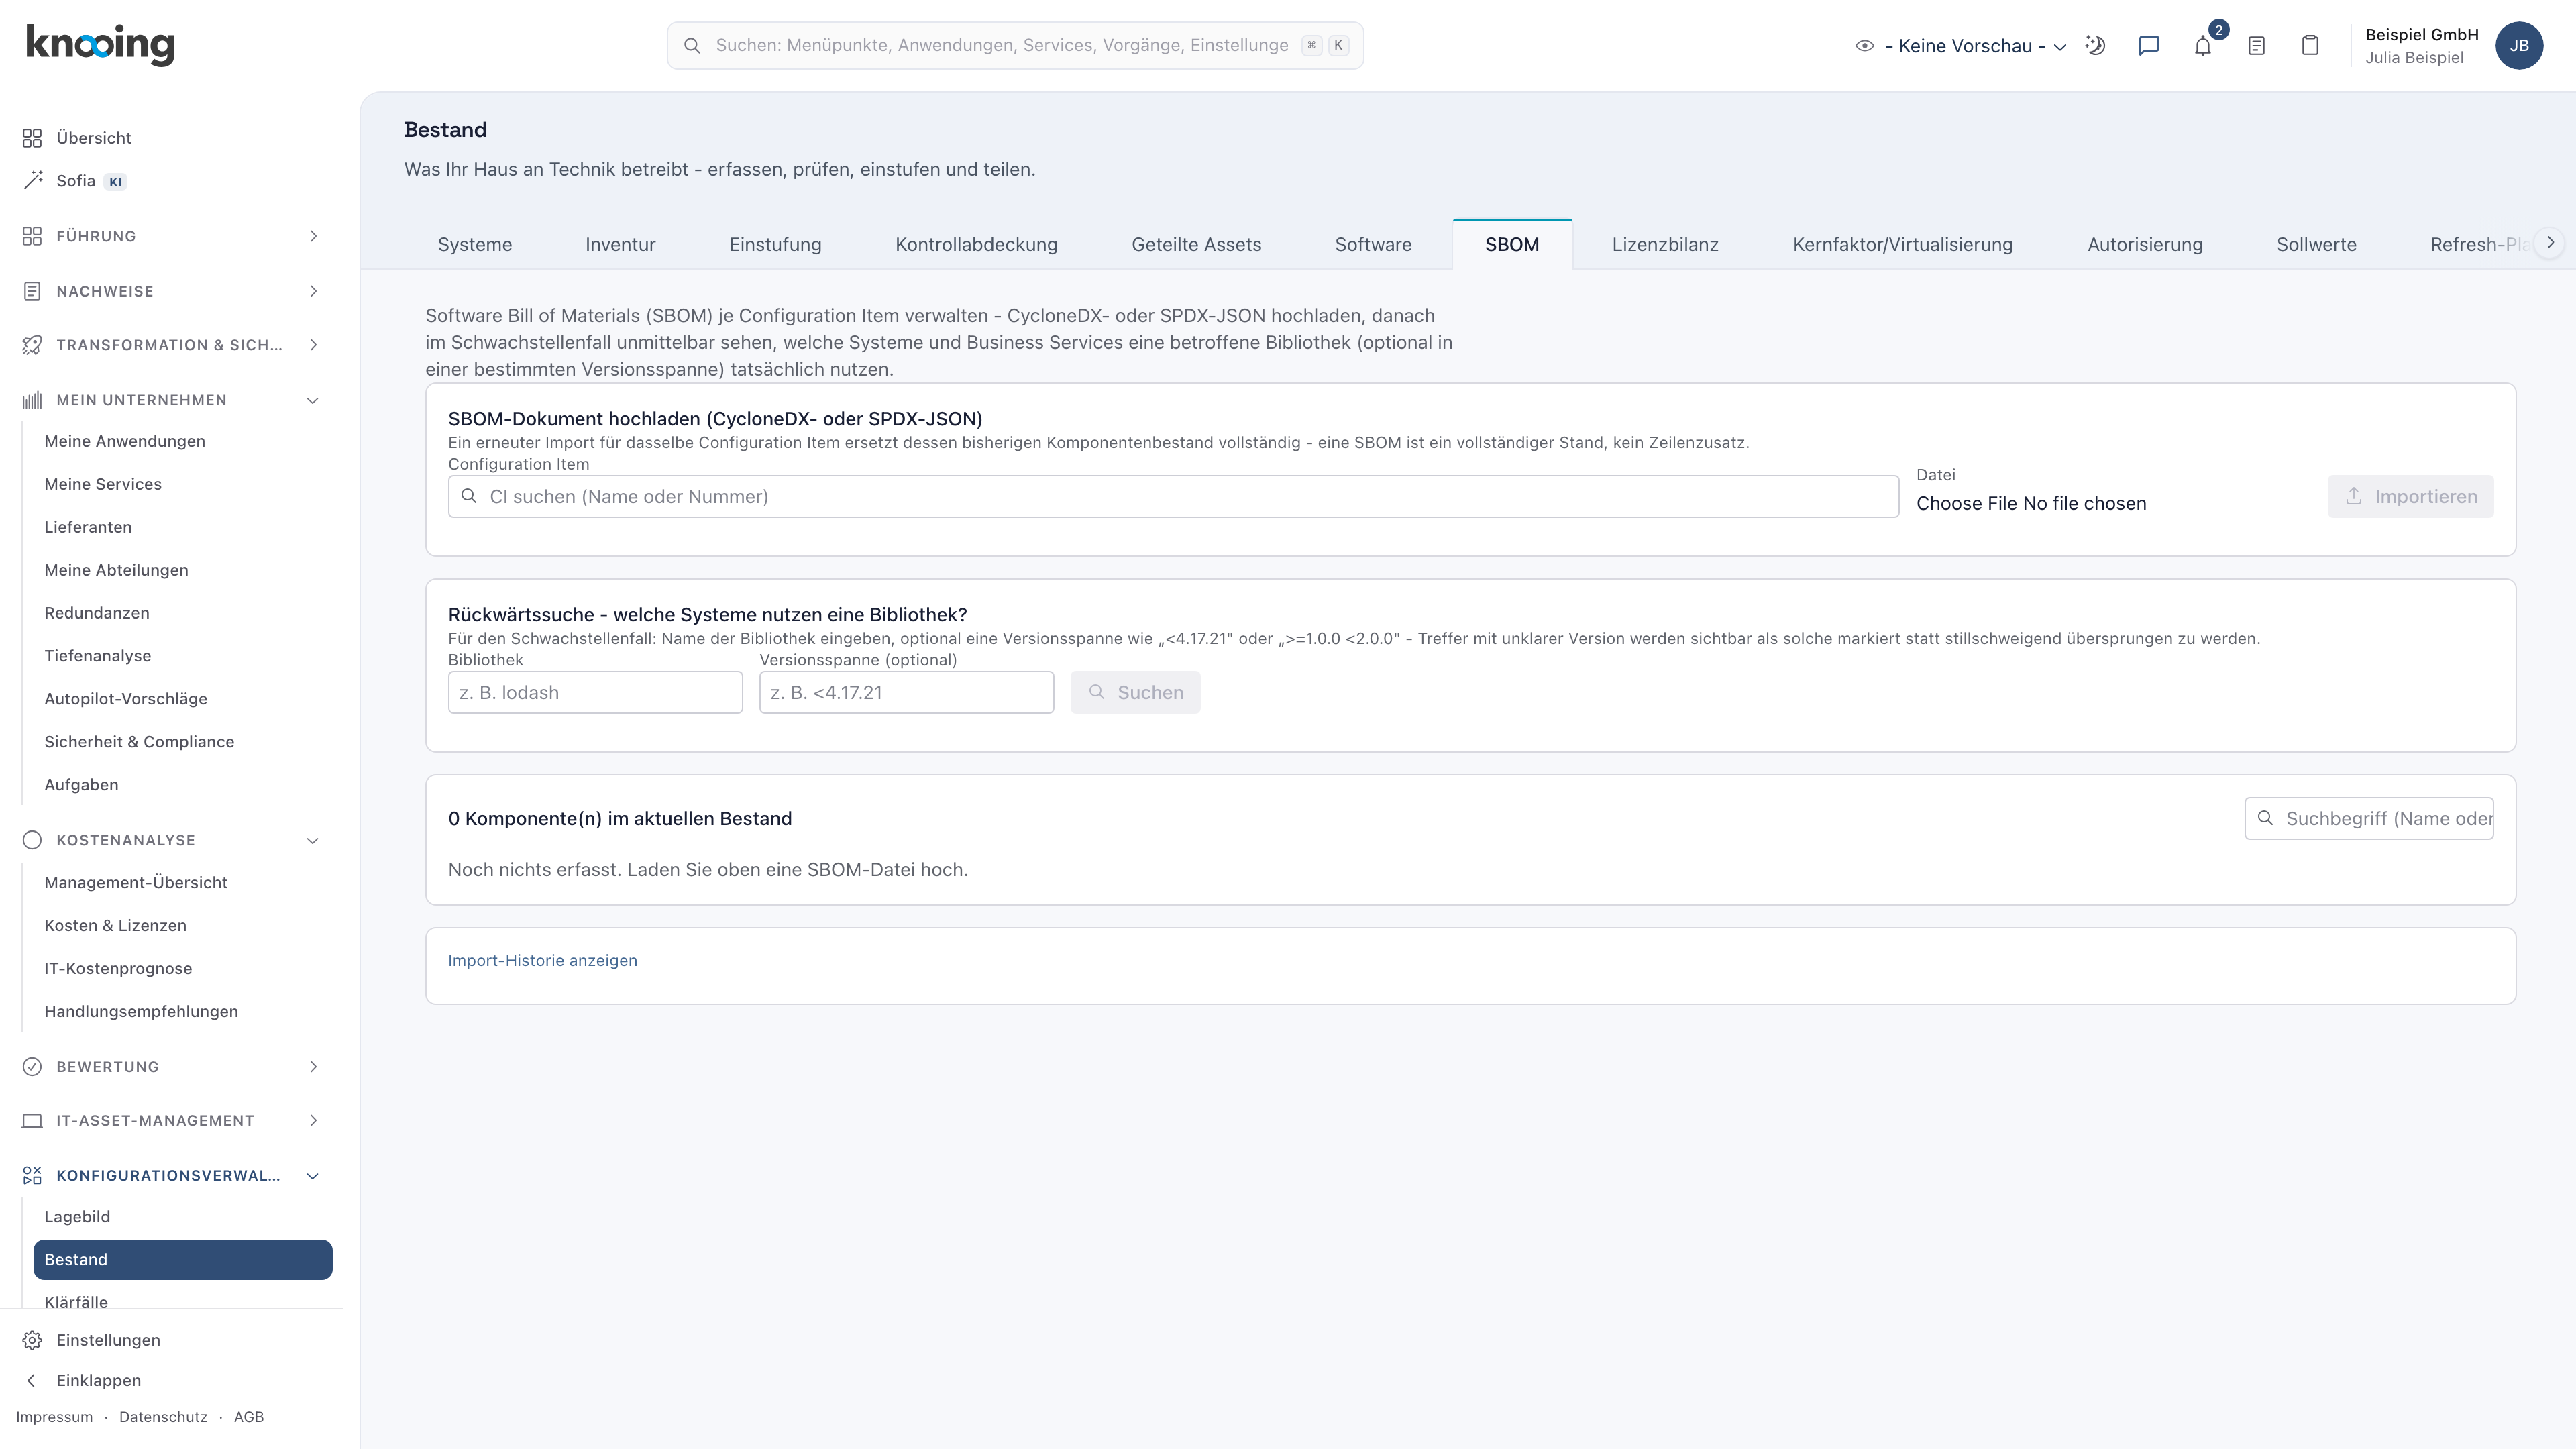Expand the FÜHRUNG section
This screenshot has height=1449, width=2576.
[x=173, y=236]
